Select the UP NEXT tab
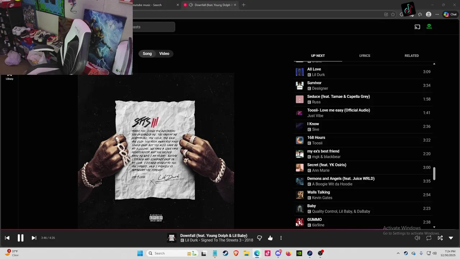The height and width of the screenshot is (259, 460). click(318, 56)
